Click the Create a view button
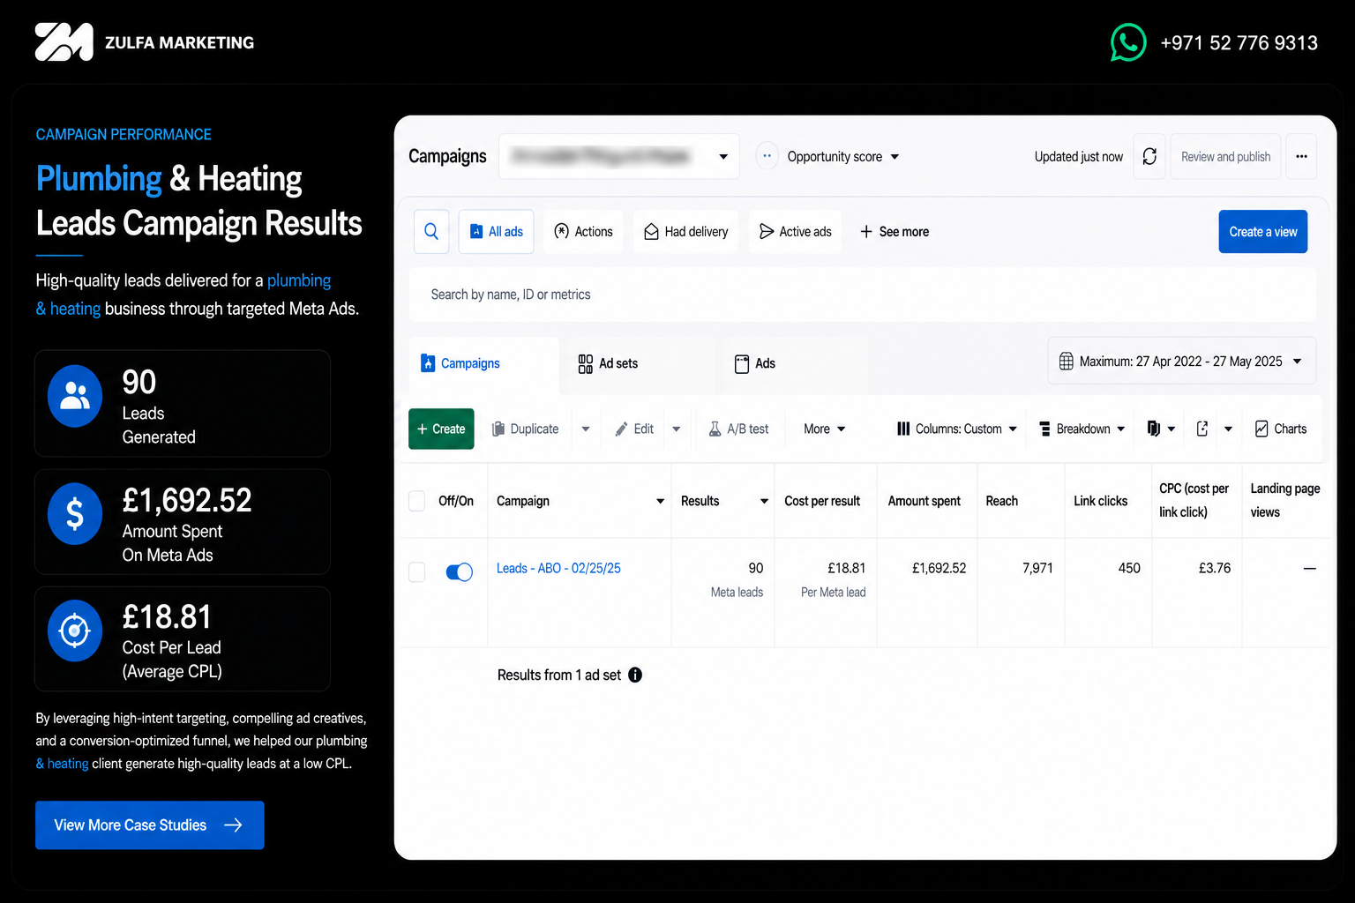The image size is (1355, 903). tap(1263, 232)
